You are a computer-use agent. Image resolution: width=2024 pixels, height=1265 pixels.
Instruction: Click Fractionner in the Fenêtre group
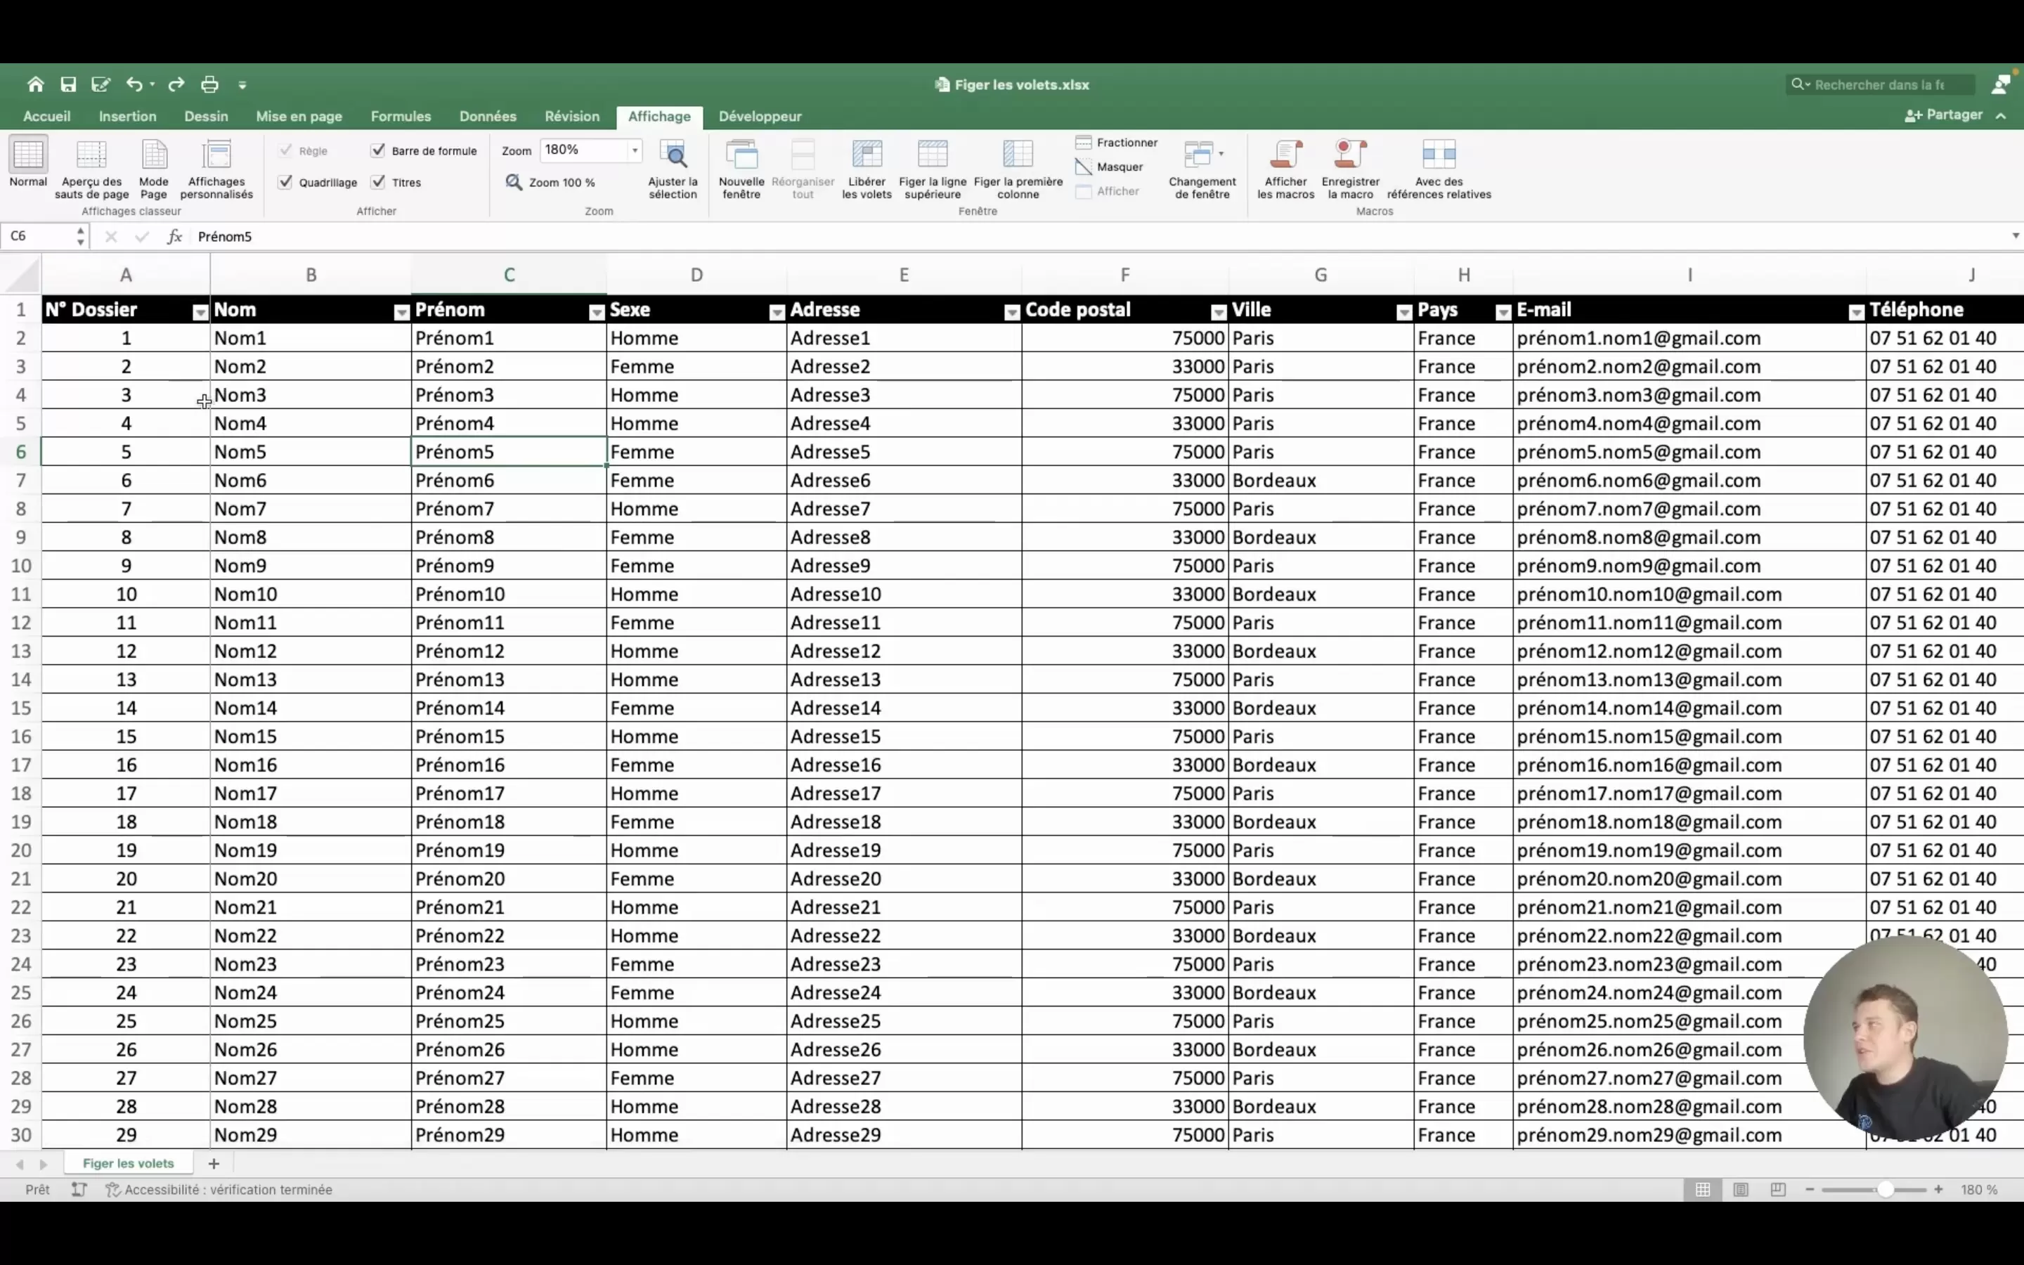[x=1117, y=143]
